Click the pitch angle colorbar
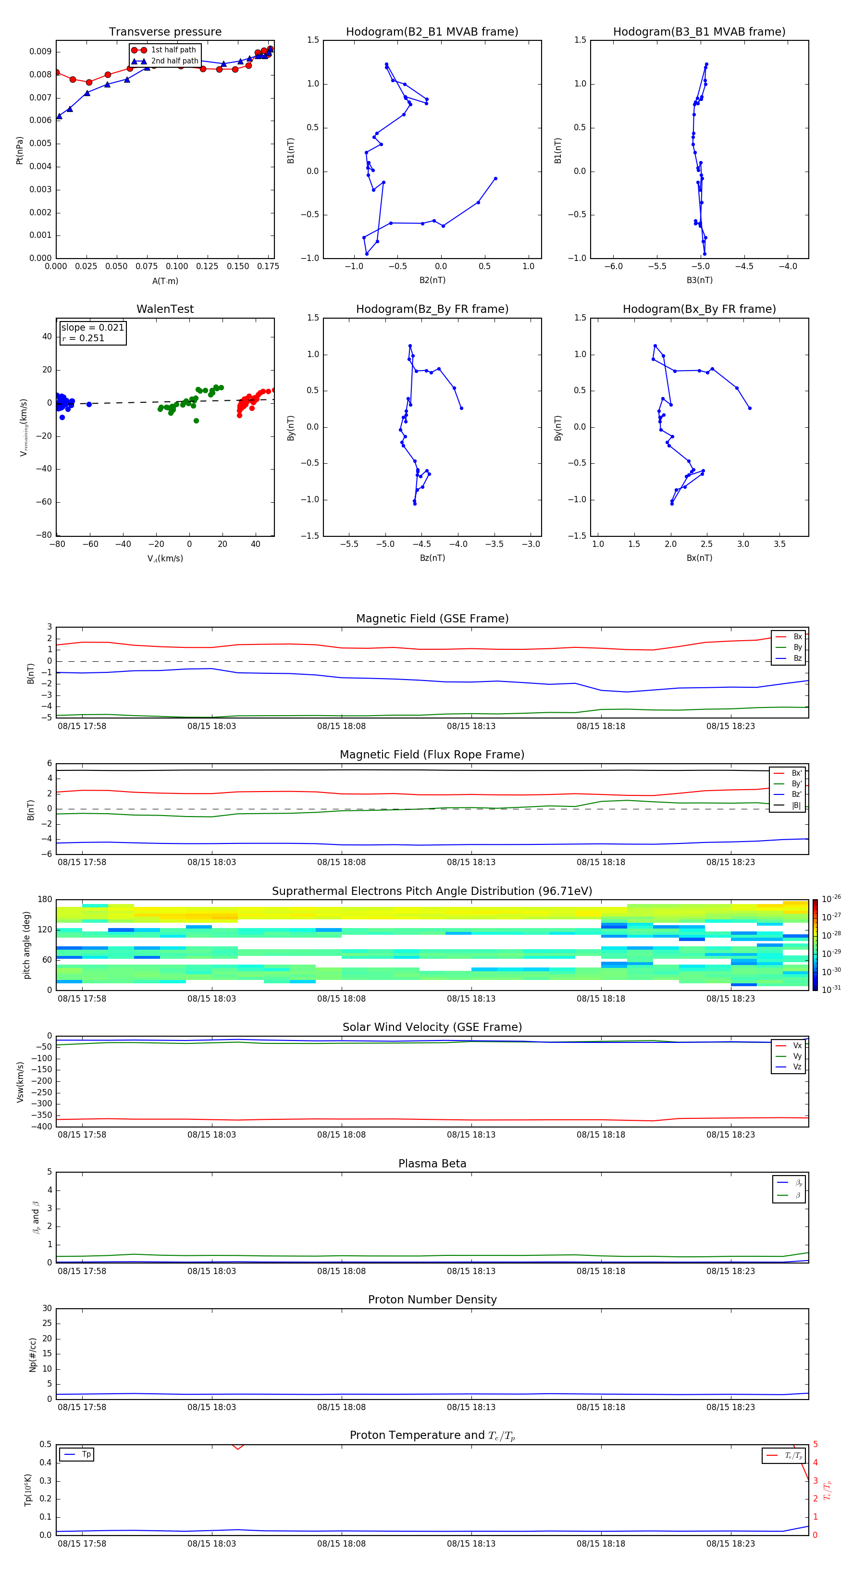This screenshot has width=865, height=1586. [815, 946]
